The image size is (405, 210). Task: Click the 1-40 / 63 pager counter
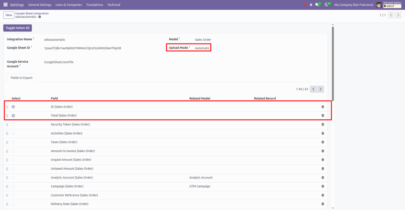[302, 89]
